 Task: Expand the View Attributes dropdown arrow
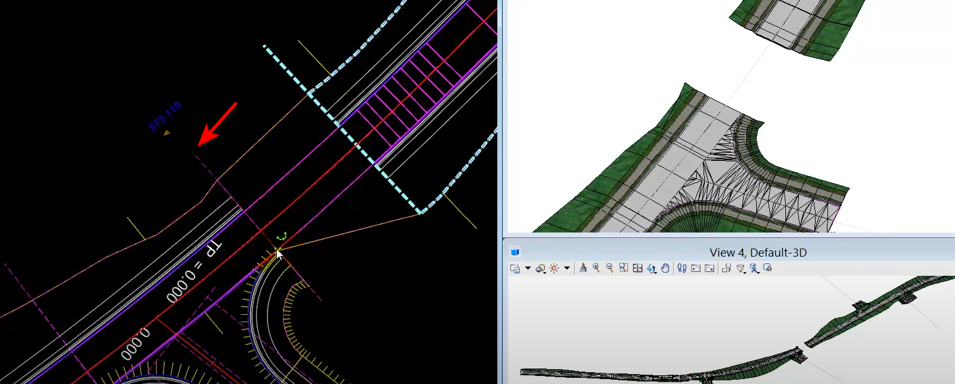coord(528,268)
